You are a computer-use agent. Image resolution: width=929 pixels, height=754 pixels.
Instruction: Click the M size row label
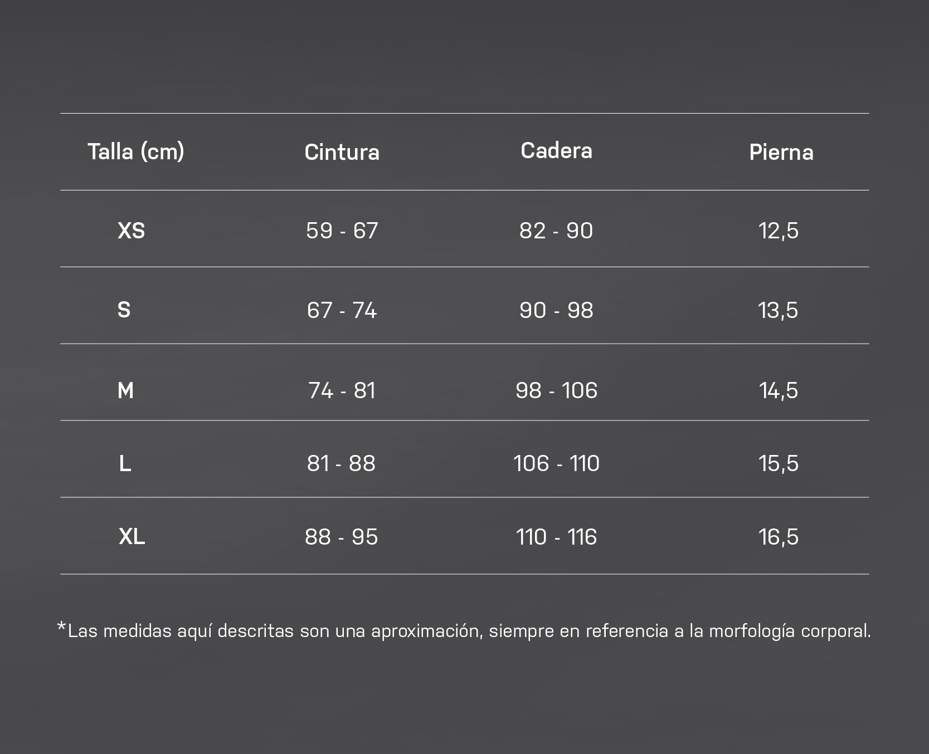point(125,390)
